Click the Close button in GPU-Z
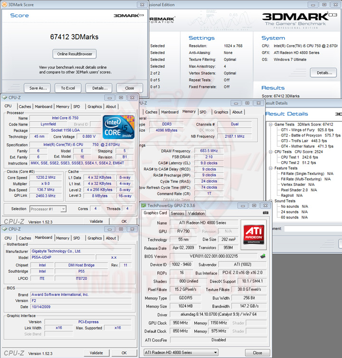 [x=257, y=353]
